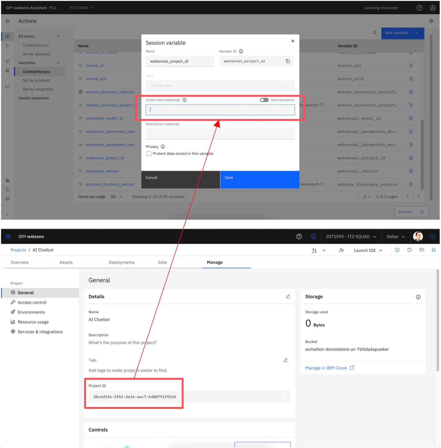Open the hamburger menu in IBM watsonx
The width and height of the screenshot is (441, 448).
point(8,237)
